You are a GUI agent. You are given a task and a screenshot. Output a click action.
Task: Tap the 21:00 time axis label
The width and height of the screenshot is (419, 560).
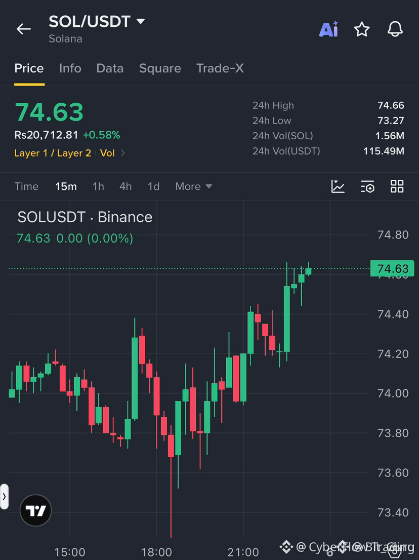click(243, 552)
